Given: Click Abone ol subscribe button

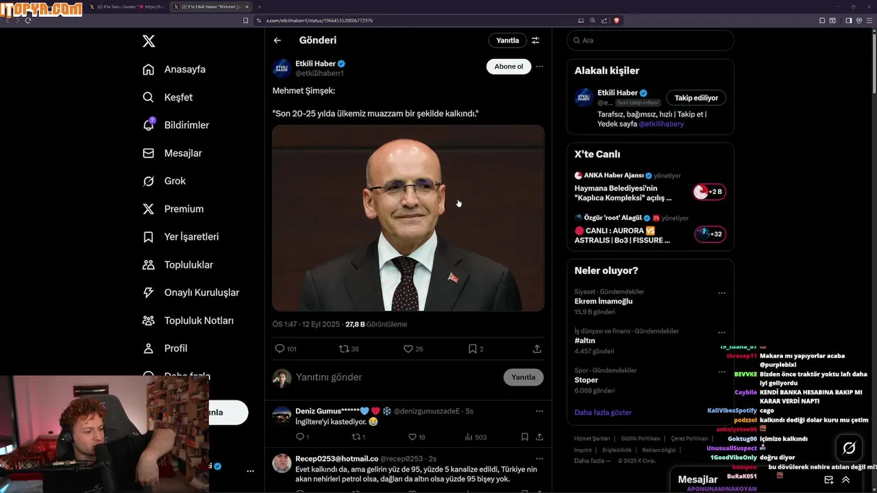Looking at the screenshot, I should click(508, 66).
